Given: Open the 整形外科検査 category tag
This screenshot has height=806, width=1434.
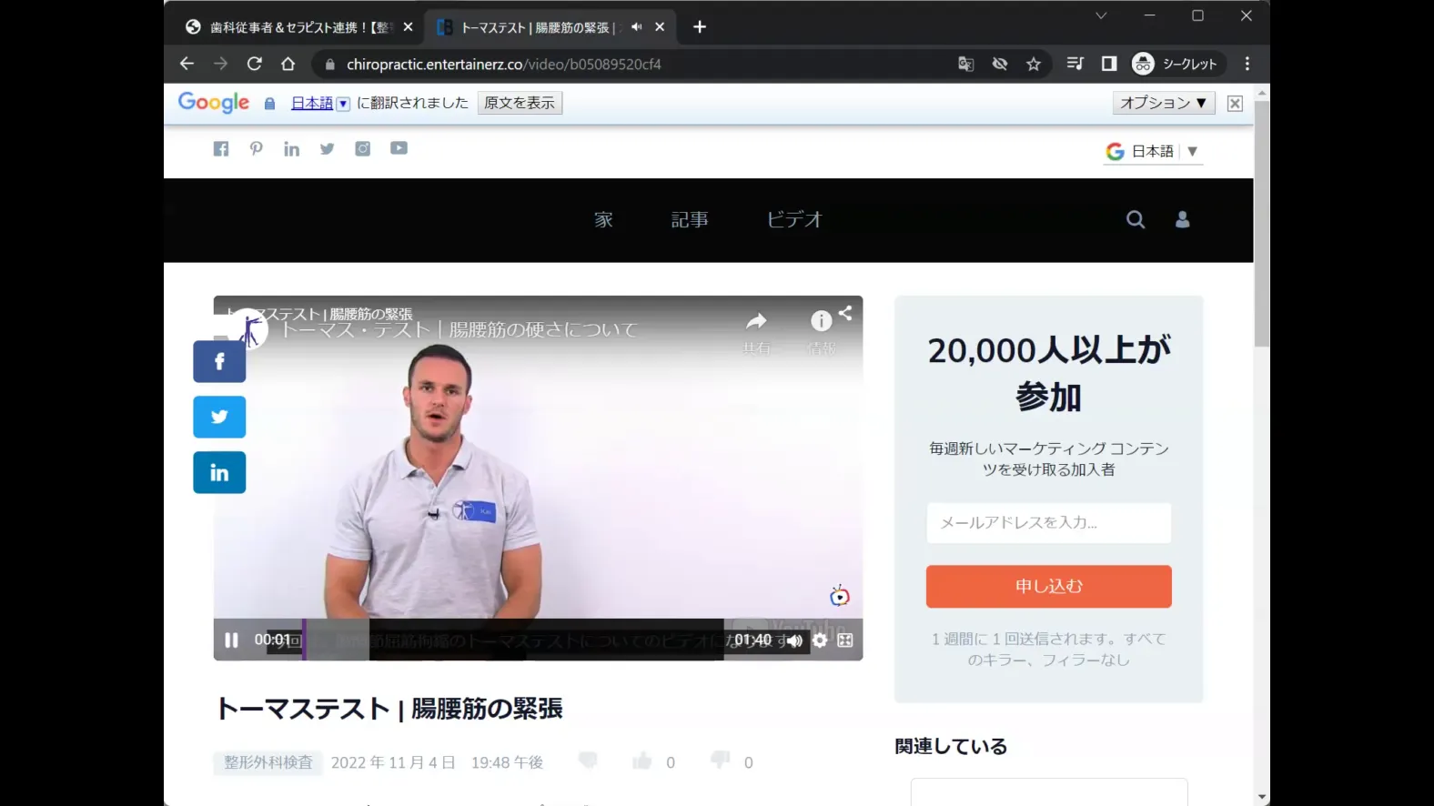Looking at the screenshot, I should (x=268, y=762).
